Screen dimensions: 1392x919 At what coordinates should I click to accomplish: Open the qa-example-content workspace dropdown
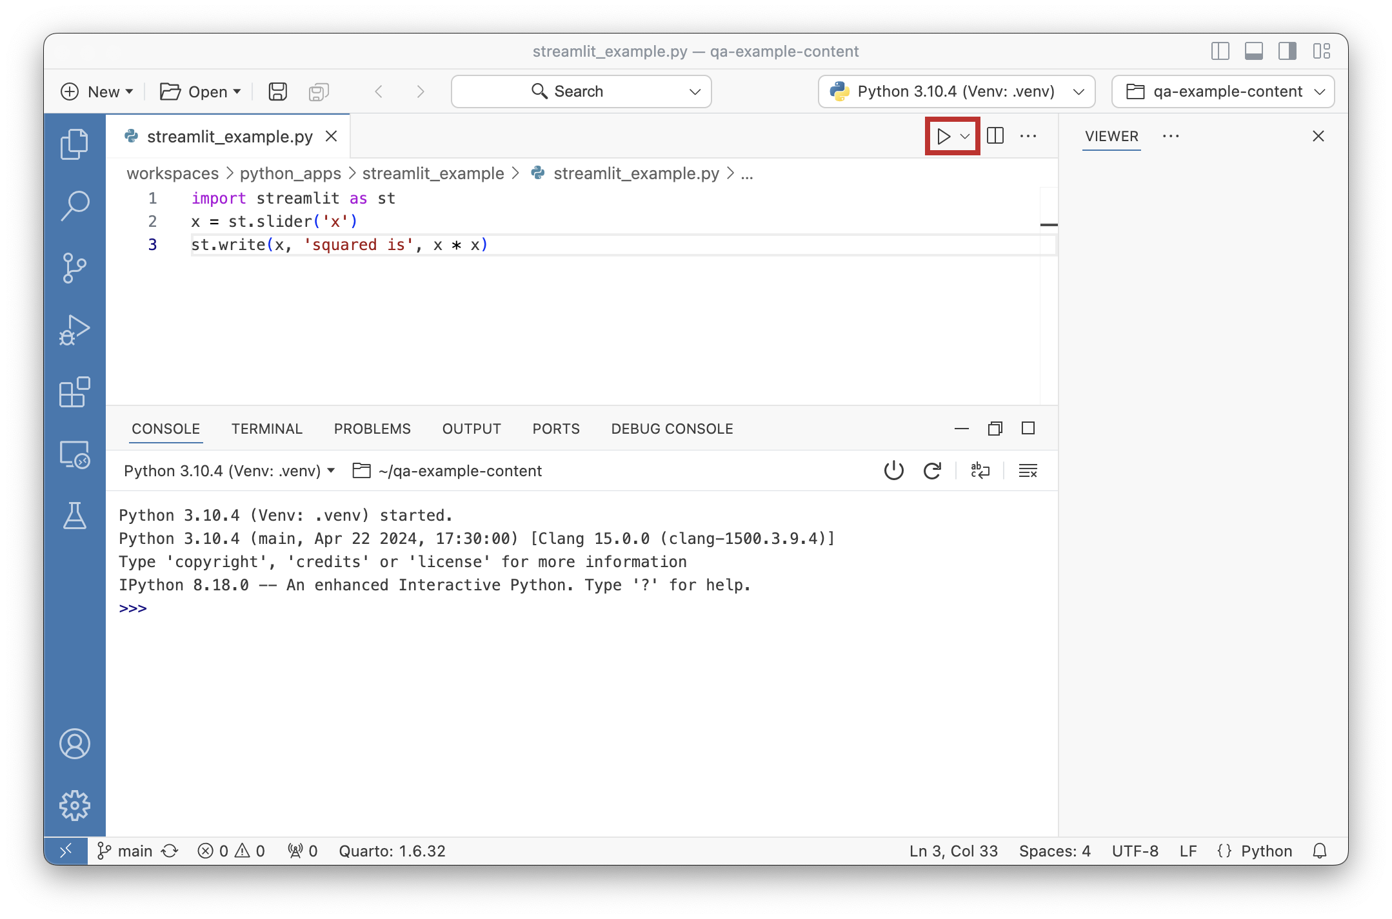[1221, 91]
